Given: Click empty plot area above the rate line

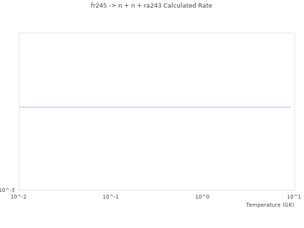Looking at the screenshot, I should tap(157, 66).
